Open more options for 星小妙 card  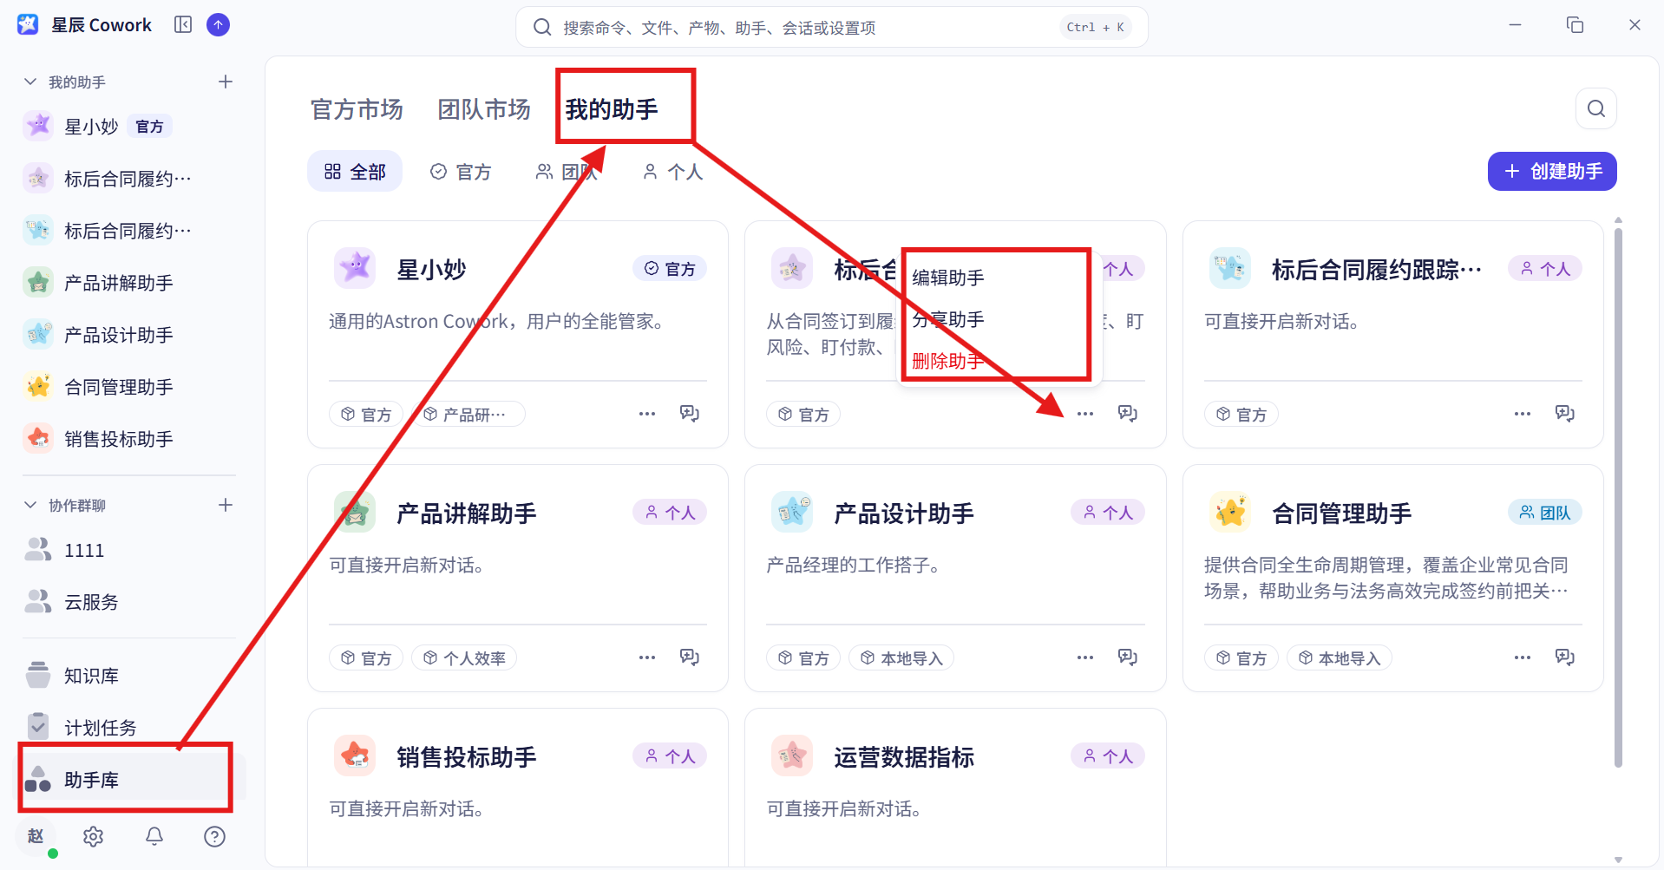pos(647,414)
